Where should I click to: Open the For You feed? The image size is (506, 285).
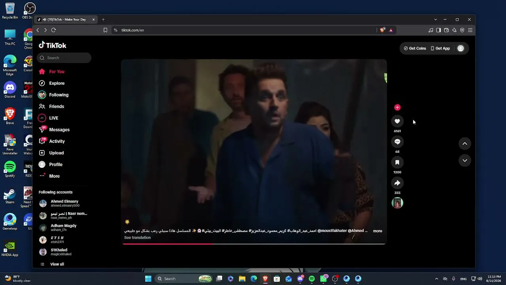(51, 72)
